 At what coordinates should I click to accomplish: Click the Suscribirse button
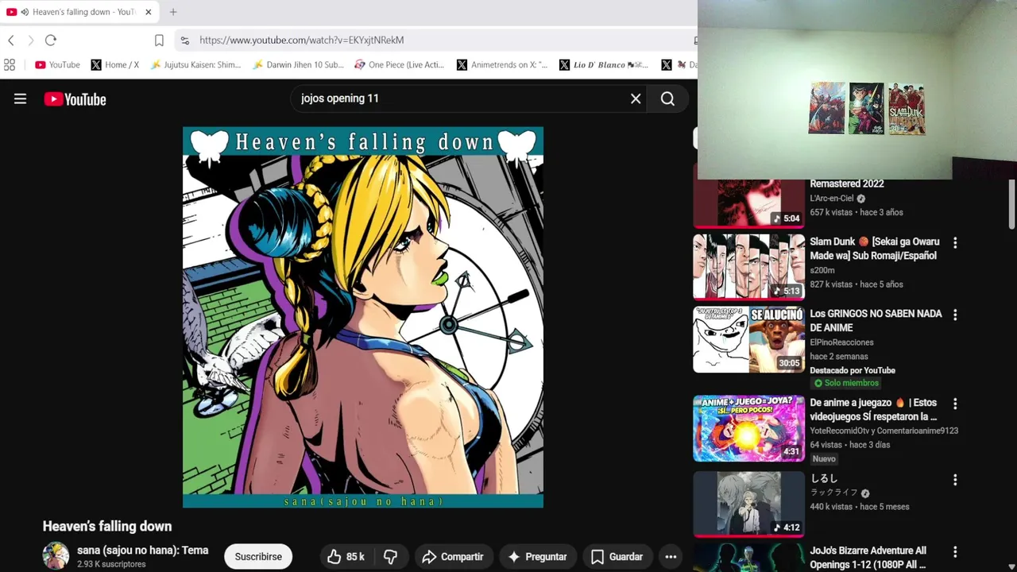click(258, 557)
